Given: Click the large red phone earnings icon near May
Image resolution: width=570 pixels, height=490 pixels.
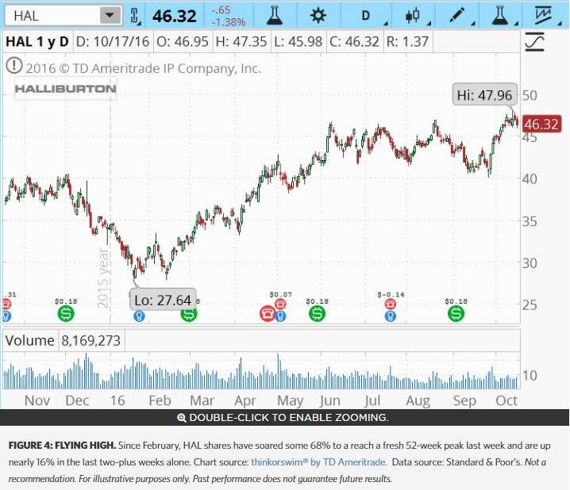Looking at the screenshot, I should tap(268, 314).
